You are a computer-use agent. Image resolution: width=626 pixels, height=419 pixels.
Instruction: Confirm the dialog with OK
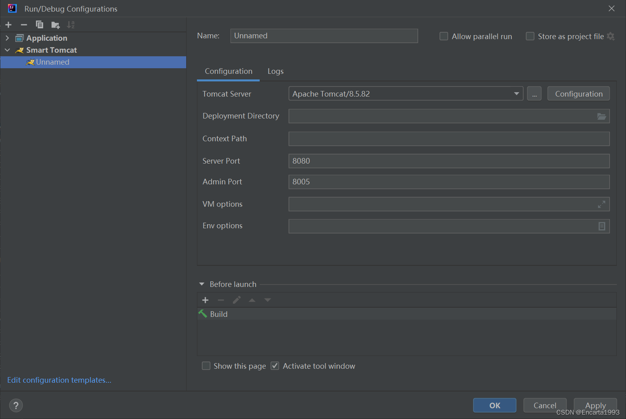495,405
